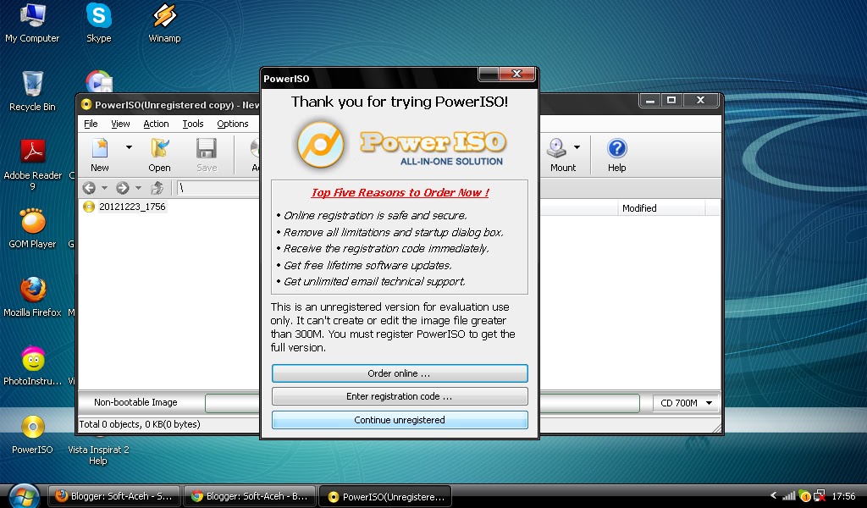Click the back navigation arrow icon
Screen dimensions: 867x508
point(91,188)
